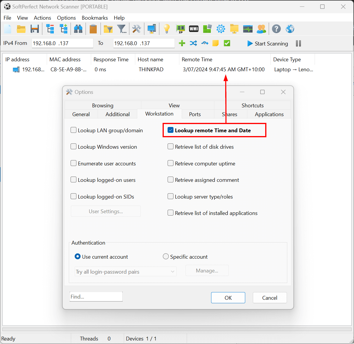Image resolution: width=354 pixels, height=344 pixels.
Task: Open Try all login-password pairs dropdown
Action: (126, 272)
